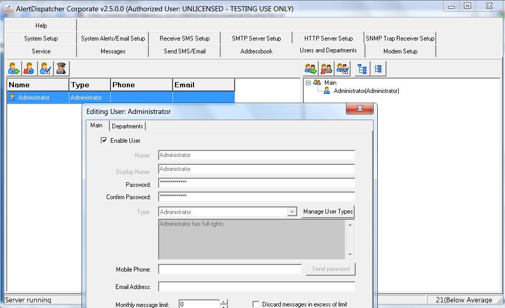The height and width of the screenshot is (308, 505).
Task: Click the Administrator row user icon
Action: point(12,97)
